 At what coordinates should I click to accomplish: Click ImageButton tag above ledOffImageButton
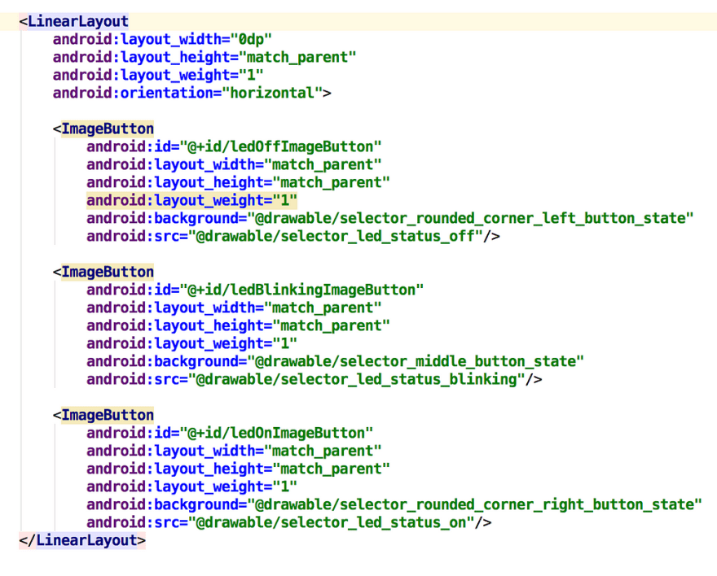tap(103, 129)
